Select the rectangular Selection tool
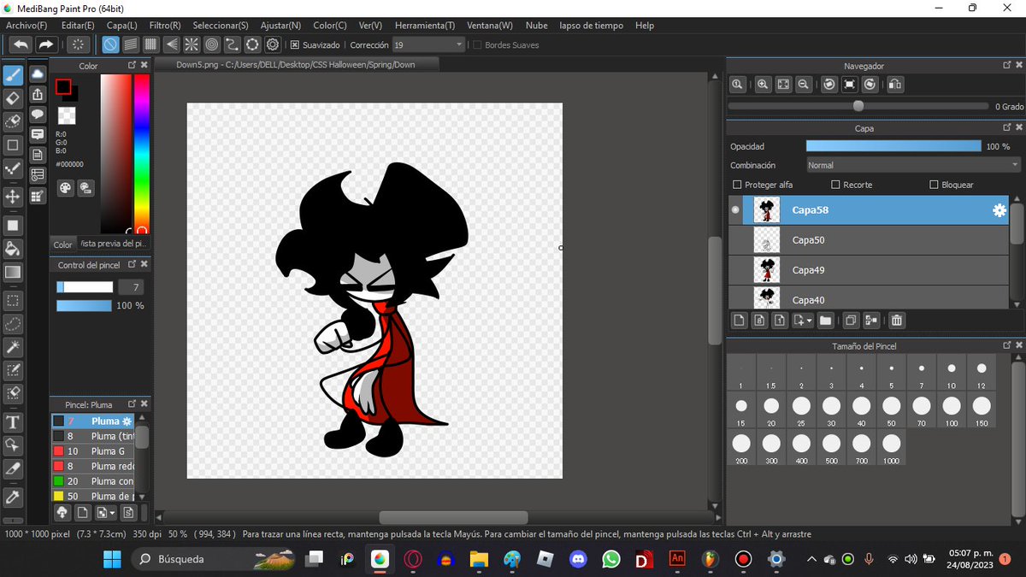This screenshot has width=1026, height=577. 13,301
